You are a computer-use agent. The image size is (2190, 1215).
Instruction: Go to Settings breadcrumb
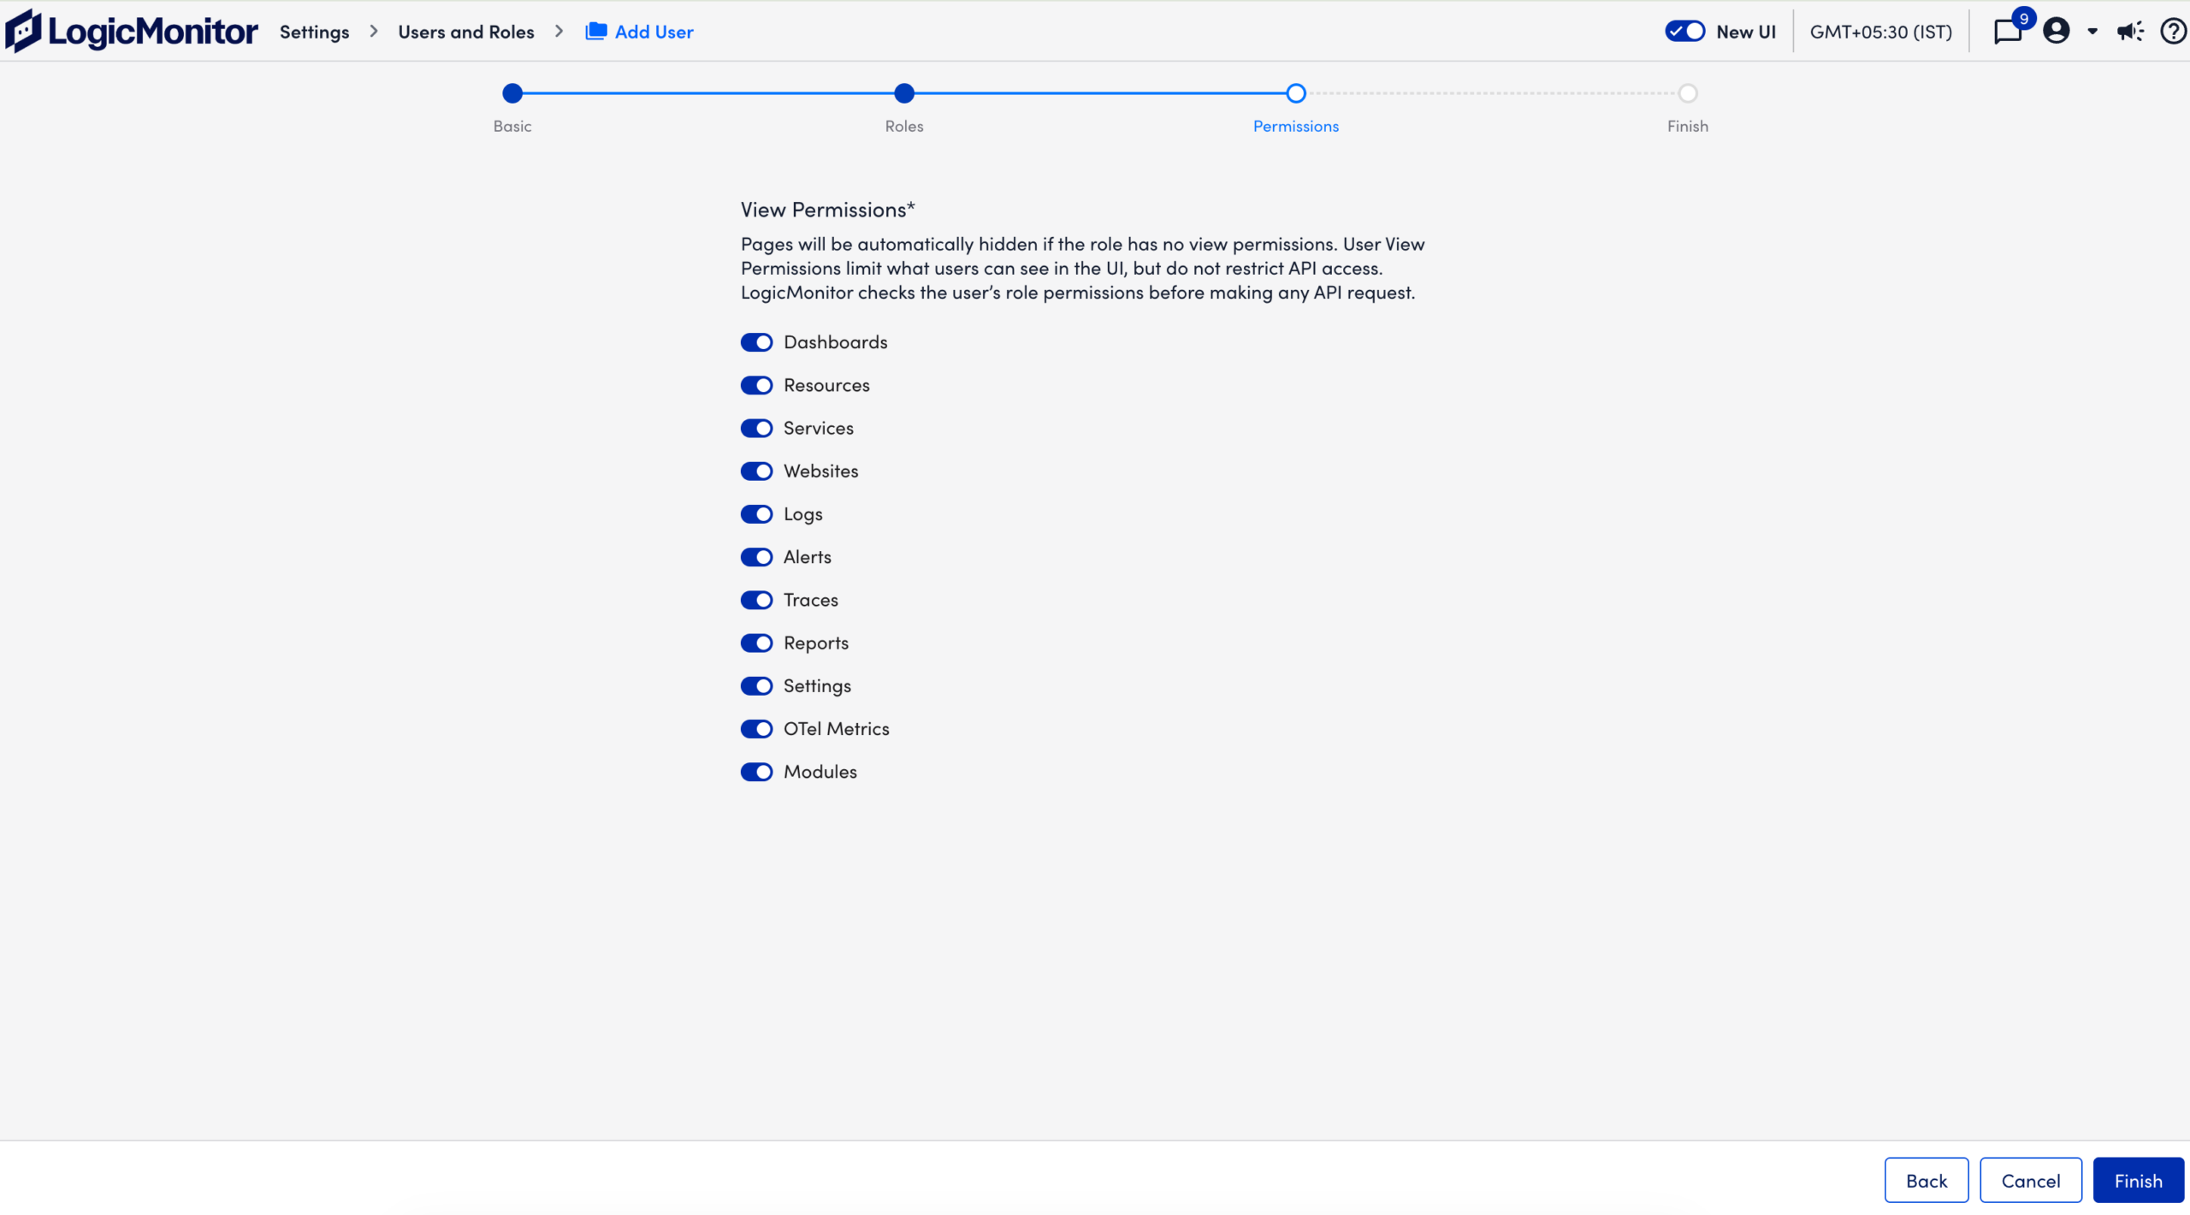click(315, 32)
